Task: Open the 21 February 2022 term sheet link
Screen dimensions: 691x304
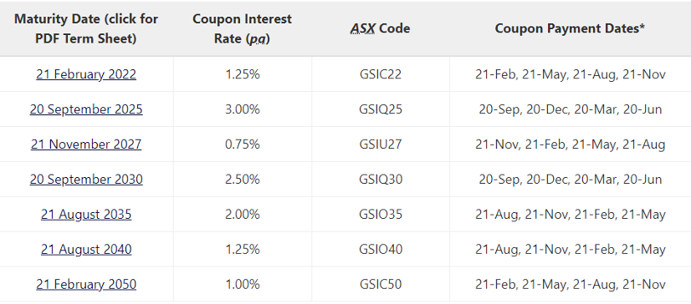Action: click(86, 74)
